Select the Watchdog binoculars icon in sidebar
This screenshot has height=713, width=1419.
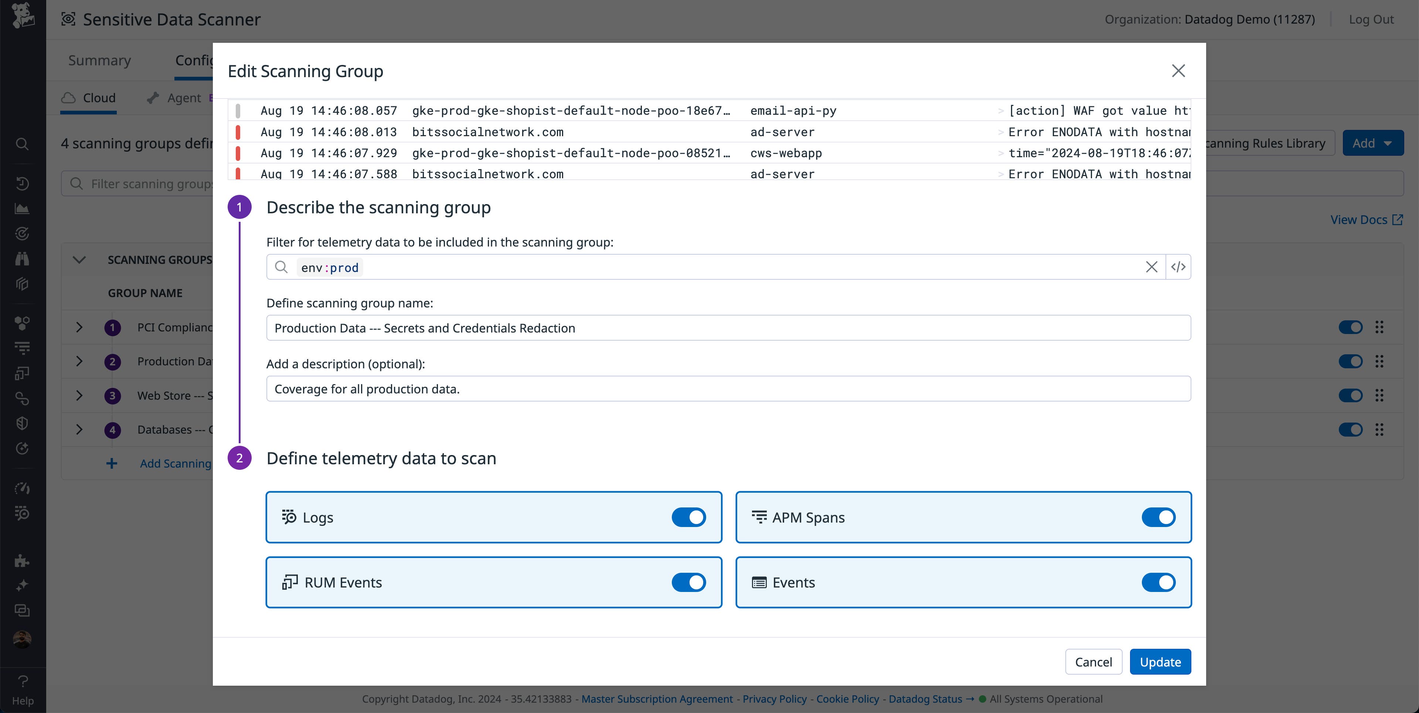(22, 259)
